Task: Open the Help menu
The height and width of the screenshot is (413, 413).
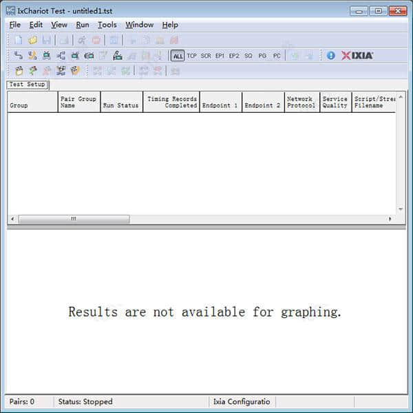Action: tap(170, 25)
